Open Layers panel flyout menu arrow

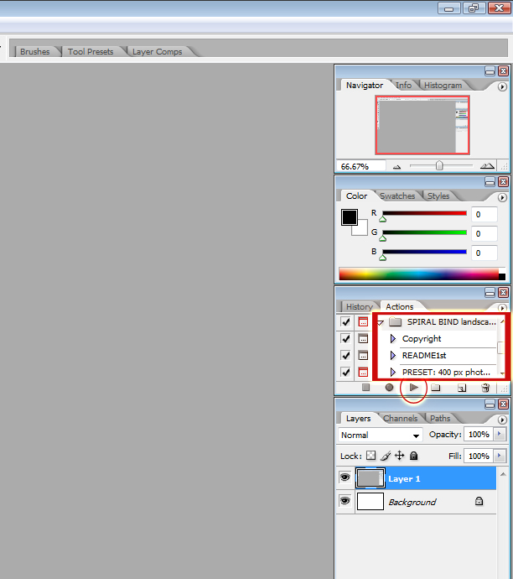tap(502, 420)
